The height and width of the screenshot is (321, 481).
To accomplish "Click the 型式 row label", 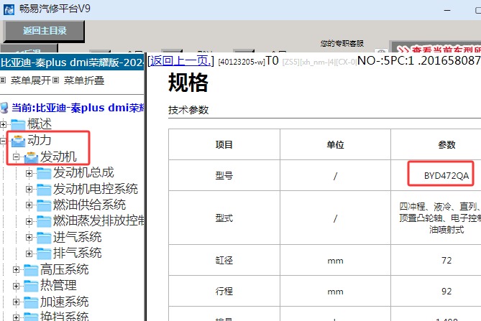I will (x=224, y=218).
